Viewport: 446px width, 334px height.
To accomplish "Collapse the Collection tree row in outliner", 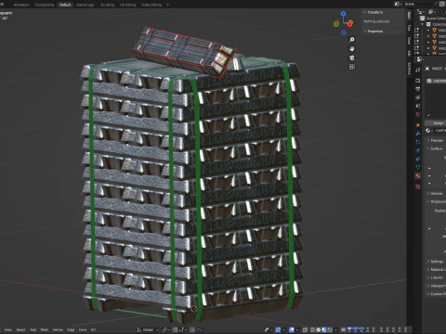I will pos(423,24).
